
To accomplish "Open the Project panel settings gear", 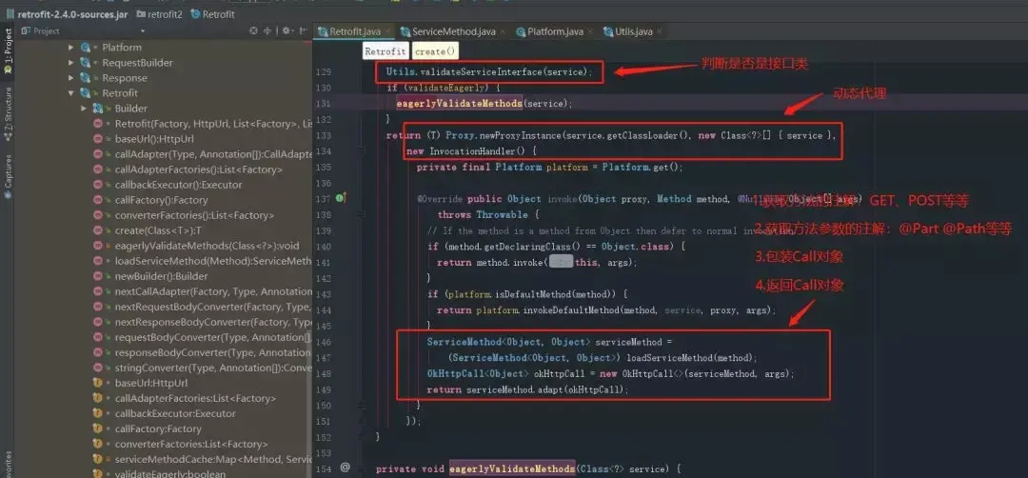I will click(x=286, y=30).
